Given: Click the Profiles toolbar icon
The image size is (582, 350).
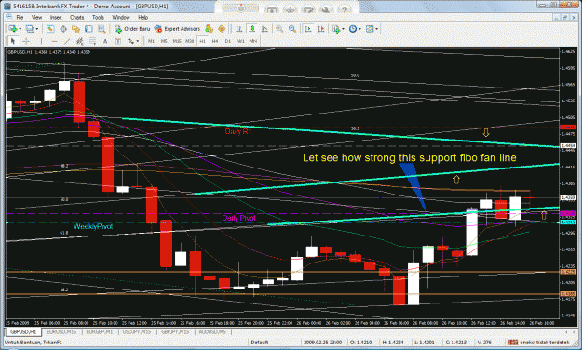Looking at the screenshot, I should point(30,29).
